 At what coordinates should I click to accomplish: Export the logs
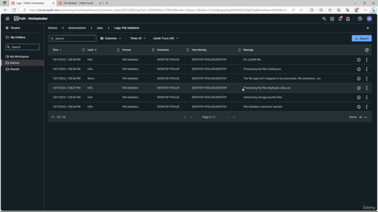pos(361,38)
